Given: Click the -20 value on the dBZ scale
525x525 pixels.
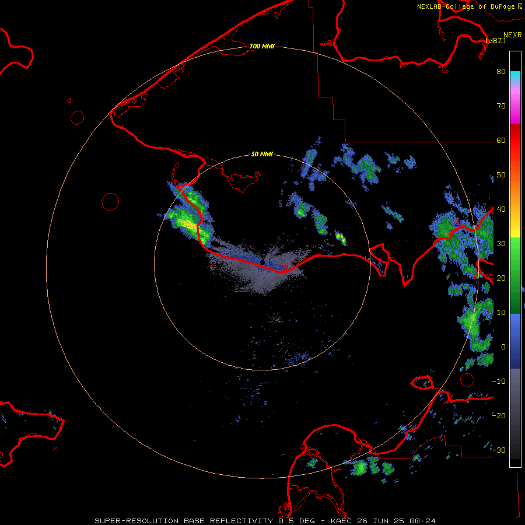Looking at the screenshot, I should (x=499, y=415).
